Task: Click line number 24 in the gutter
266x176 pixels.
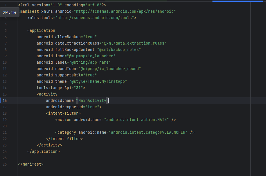Action: 5,151
